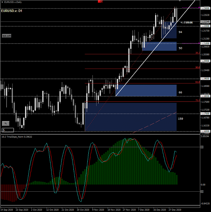Click the TL trendline button
211x212 pixels.
(6, 123)
